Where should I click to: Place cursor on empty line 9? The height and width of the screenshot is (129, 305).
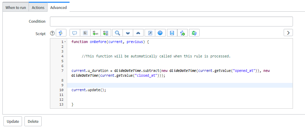180,85
